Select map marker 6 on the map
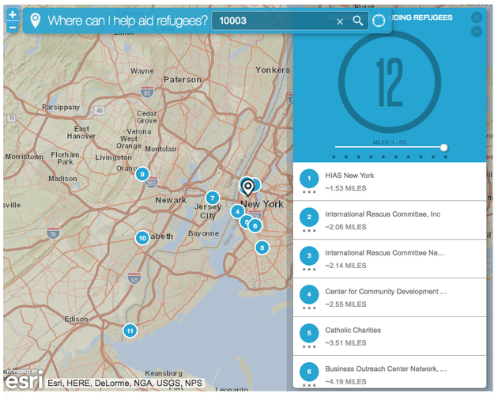Image resolution: width=498 pixels, height=397 pixels. point(255,226)
